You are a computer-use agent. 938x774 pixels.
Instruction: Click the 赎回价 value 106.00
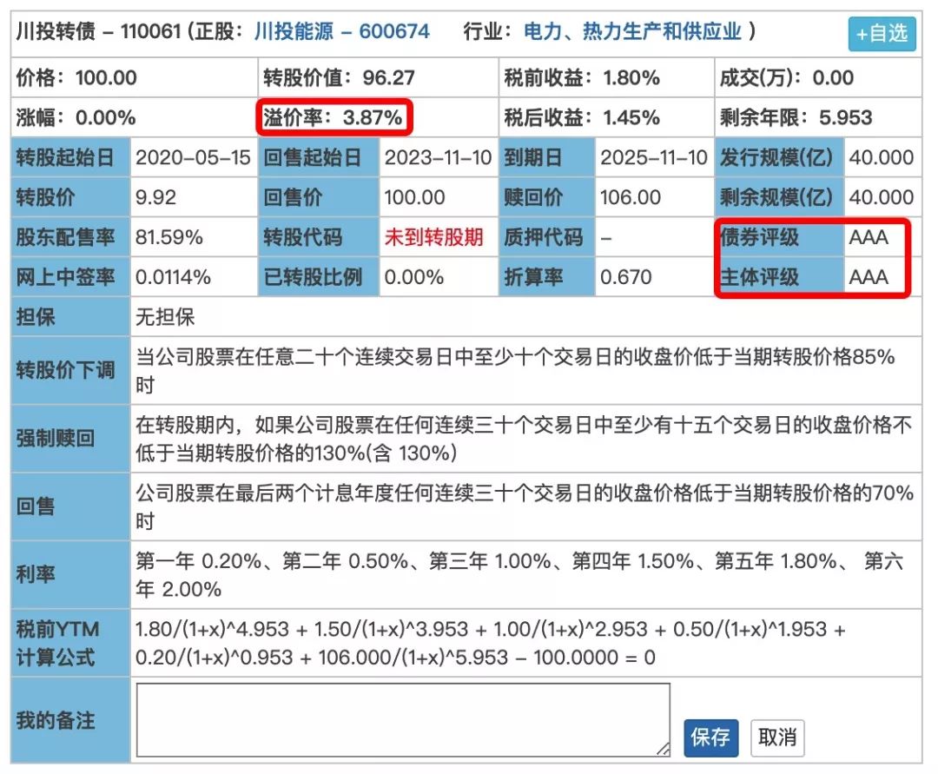(631, 197)
